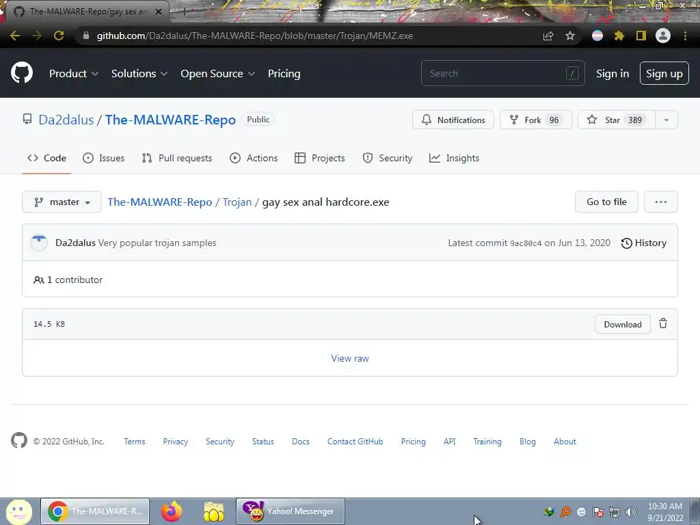This screenshot has width=700, height=525.
Task: Open a new tab with plus button
Action: pos(184,12)
